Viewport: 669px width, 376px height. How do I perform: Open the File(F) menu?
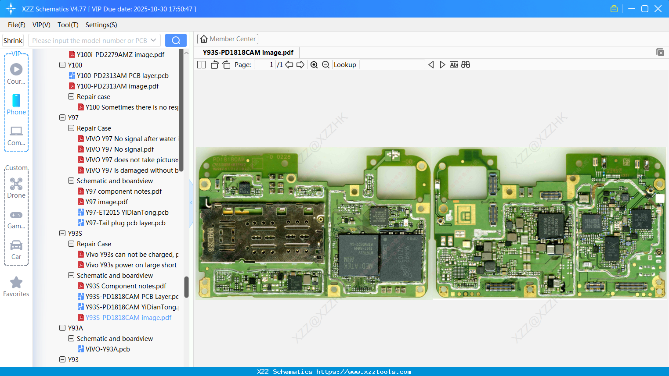[x=17, y=25]
